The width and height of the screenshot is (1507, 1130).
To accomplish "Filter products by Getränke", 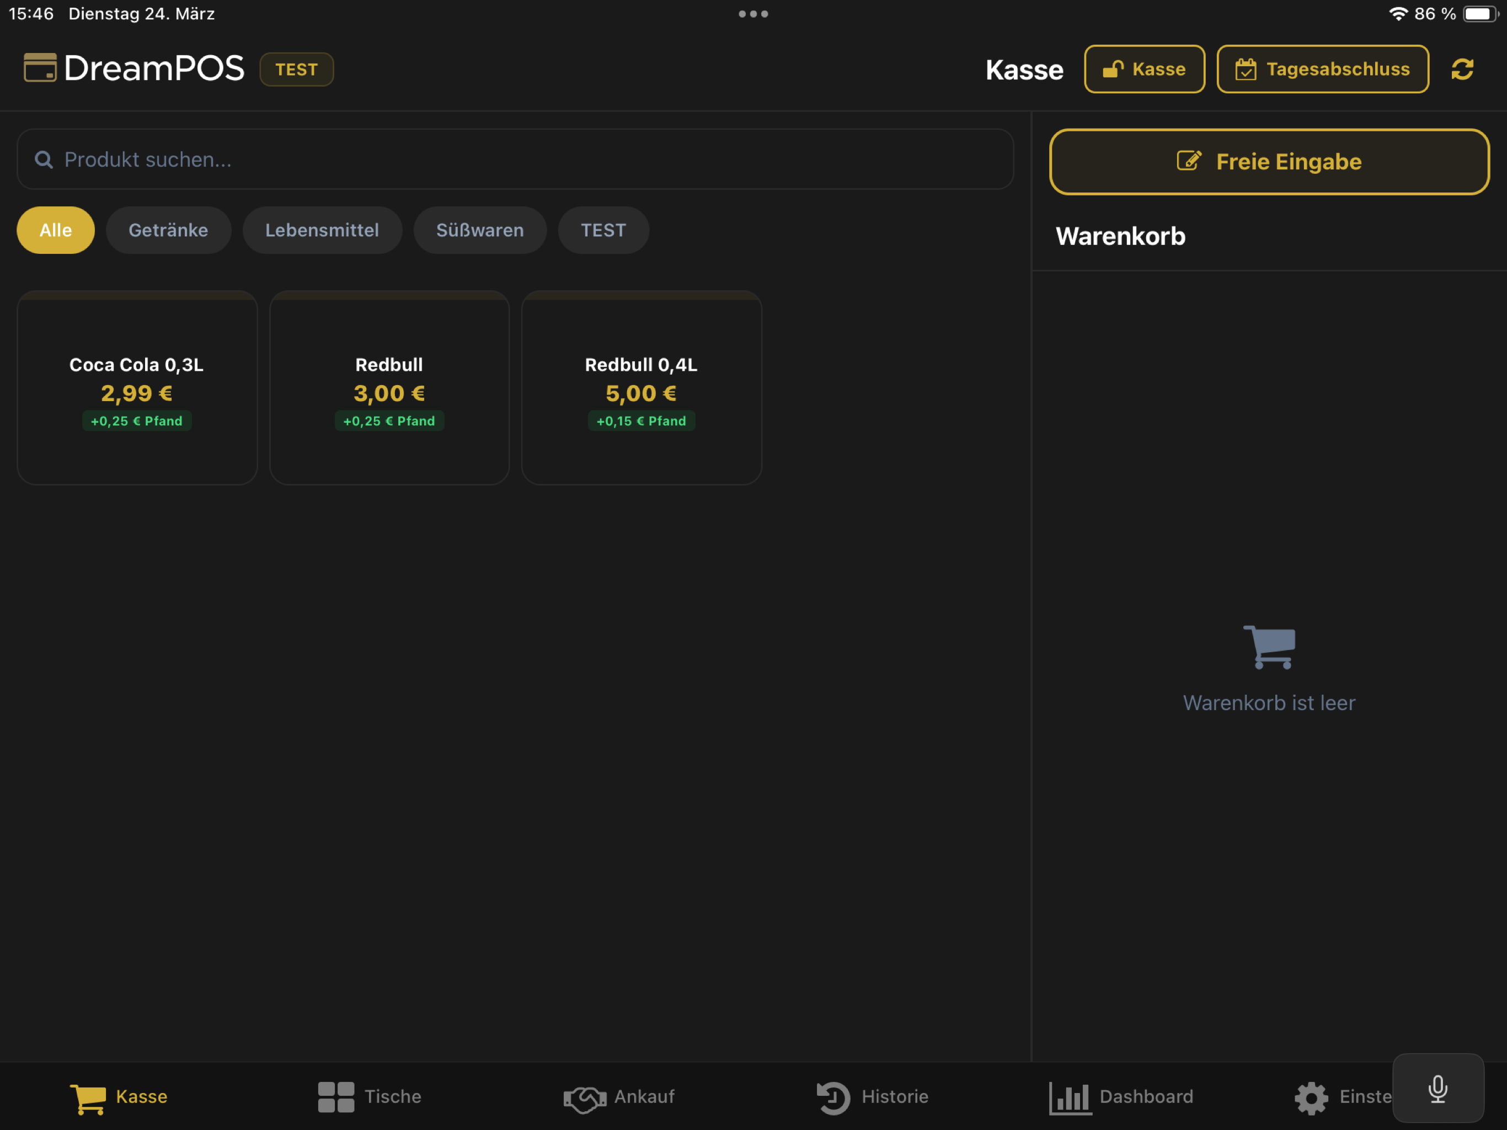I will click(168, 231).
